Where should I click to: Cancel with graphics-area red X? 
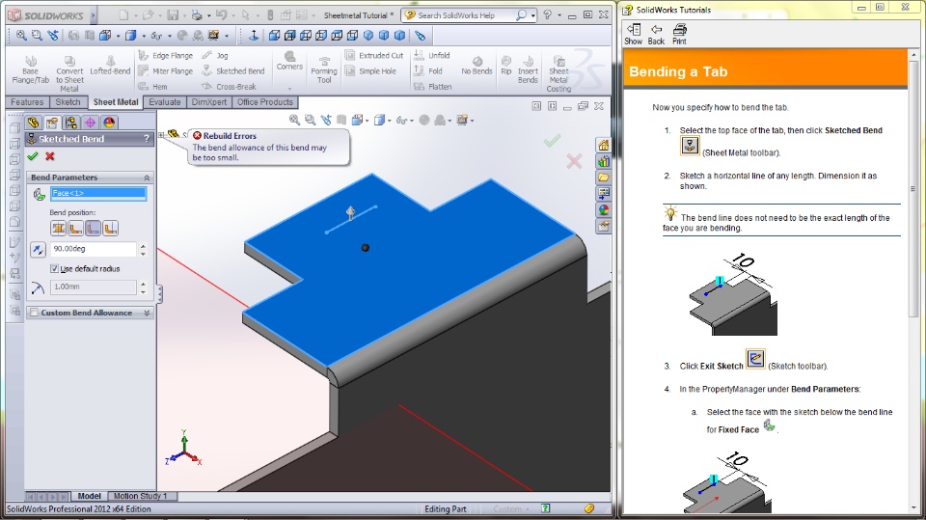click(x=573, y=161)
